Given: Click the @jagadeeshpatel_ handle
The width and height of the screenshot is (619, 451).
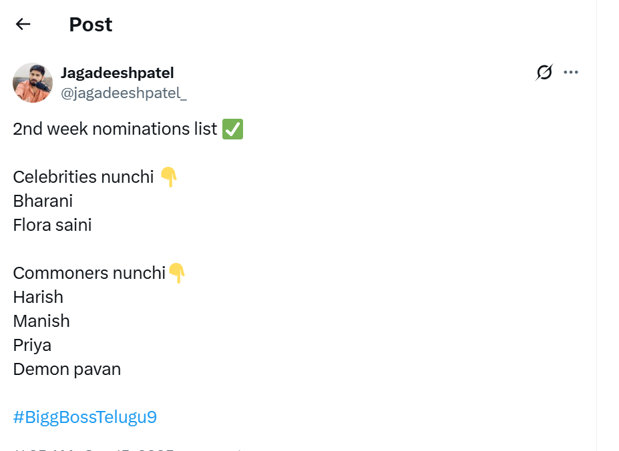Looking at the screenshot, I should [124, 93].
